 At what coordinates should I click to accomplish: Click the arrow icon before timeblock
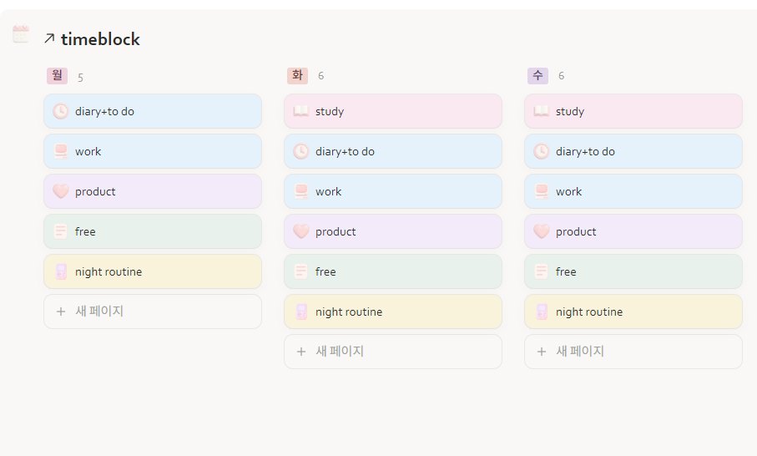[x=49, y=38]
